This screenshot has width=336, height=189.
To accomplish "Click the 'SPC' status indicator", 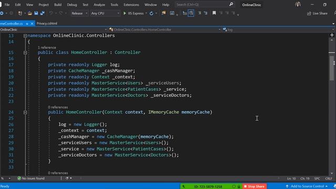I will 317,178.
